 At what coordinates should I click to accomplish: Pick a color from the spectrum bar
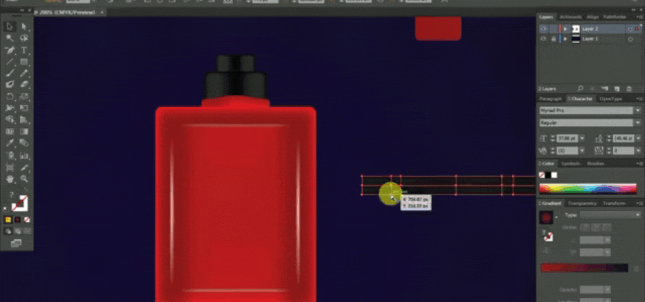coord(588,189)
